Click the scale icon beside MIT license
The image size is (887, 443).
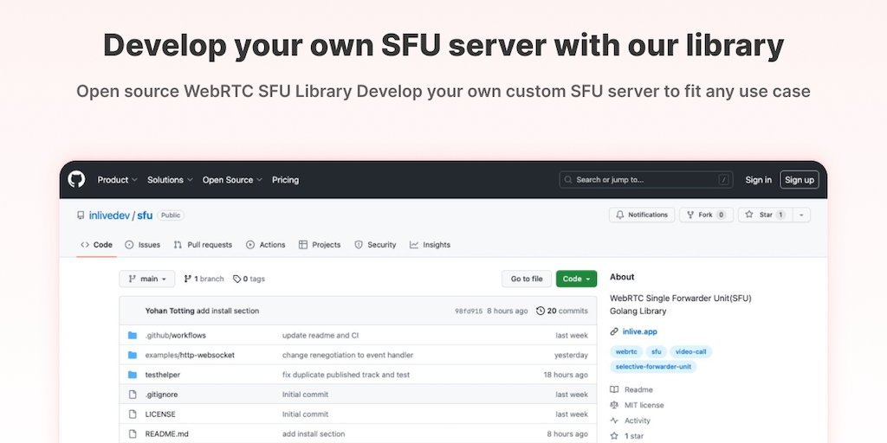tap(614, 405)
